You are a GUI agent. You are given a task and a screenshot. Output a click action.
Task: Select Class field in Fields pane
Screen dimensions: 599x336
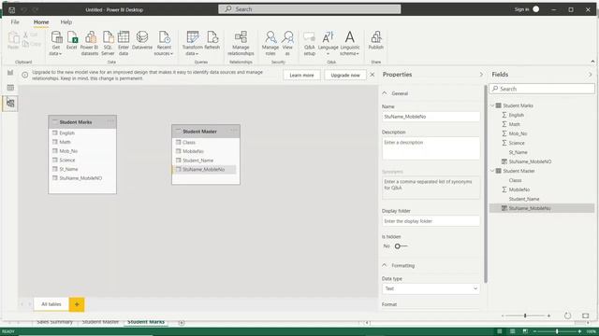[515, 180]
